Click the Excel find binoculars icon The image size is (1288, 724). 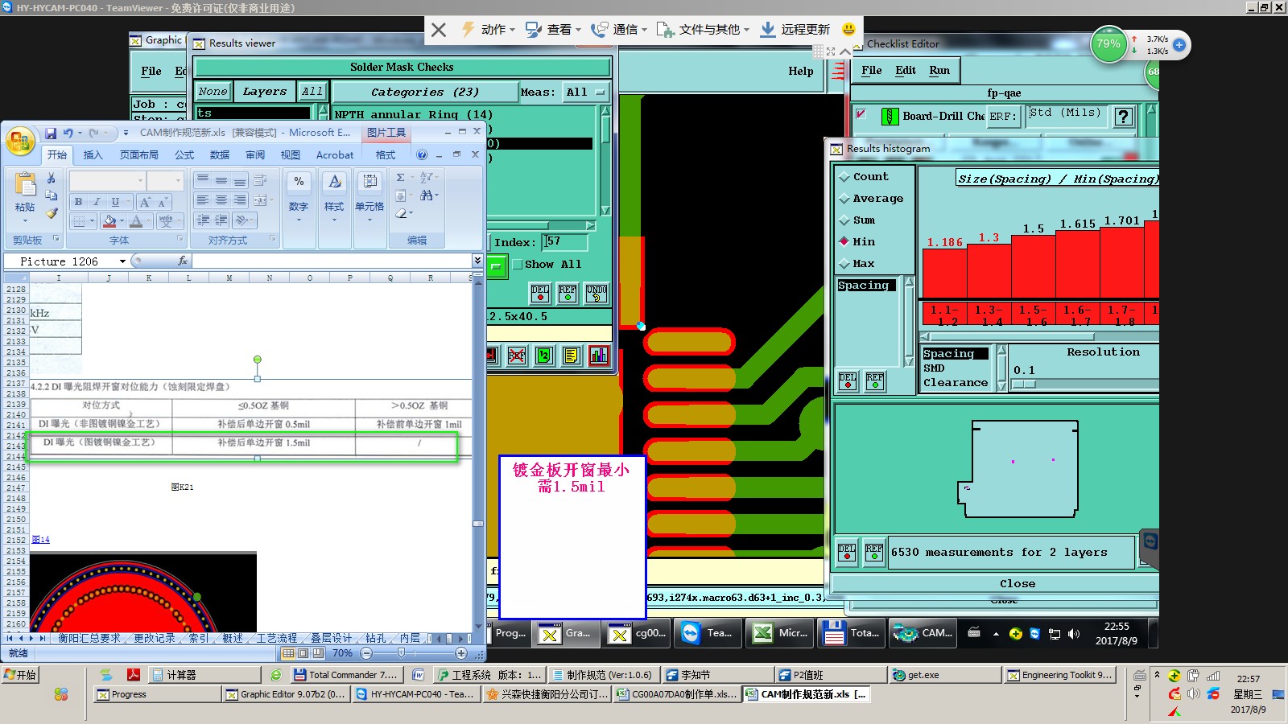pyautogui.click(x=427, y=195)
